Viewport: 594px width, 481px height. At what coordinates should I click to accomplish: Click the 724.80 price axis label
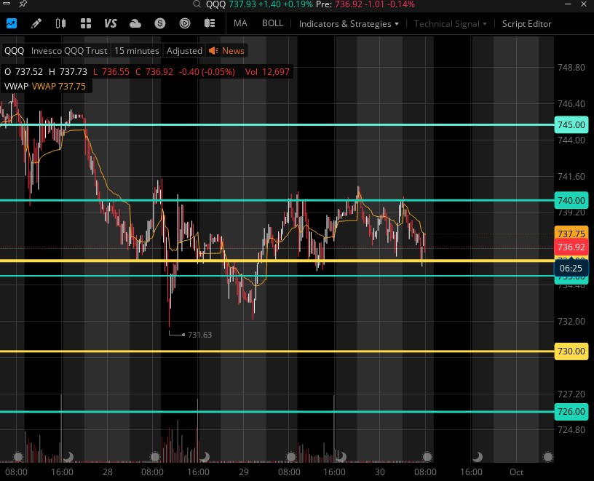(x=571, y=430)
